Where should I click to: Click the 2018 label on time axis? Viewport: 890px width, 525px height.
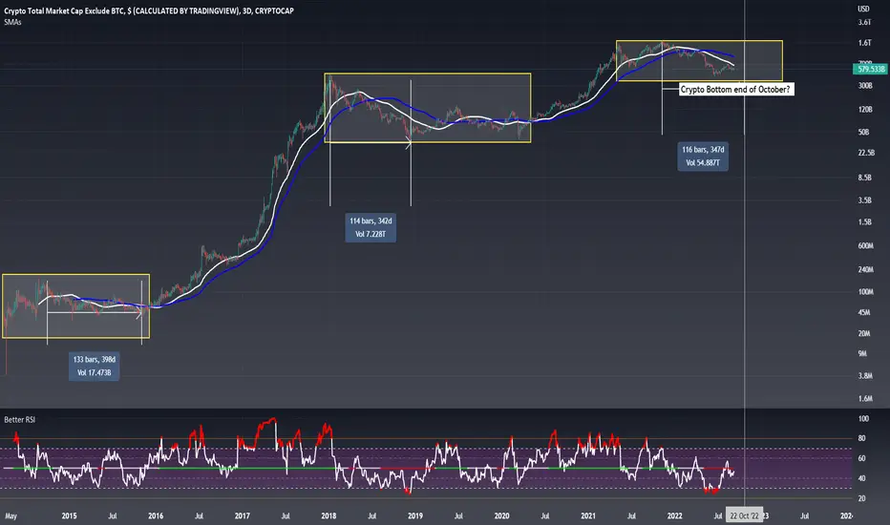[328, 515]
